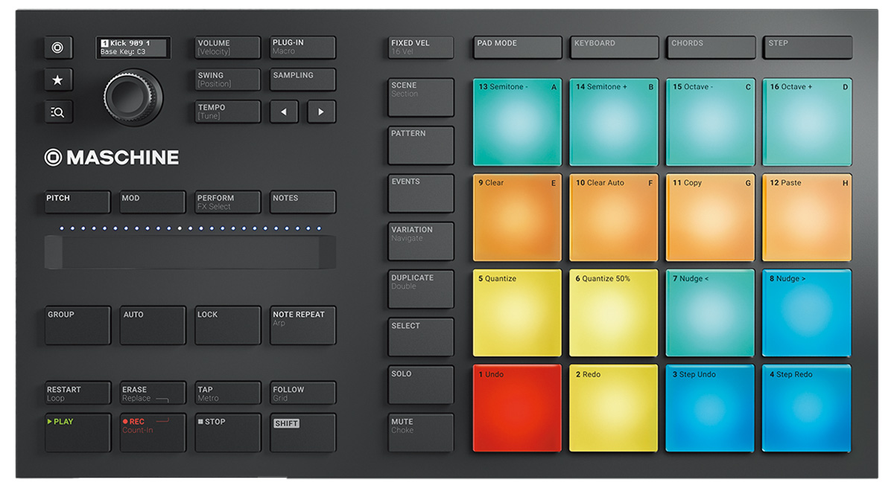Image resolution: width=894 pixels, height=488 pixels.
Task: Tap the TAP Metro button
Action: click(227, 394)
